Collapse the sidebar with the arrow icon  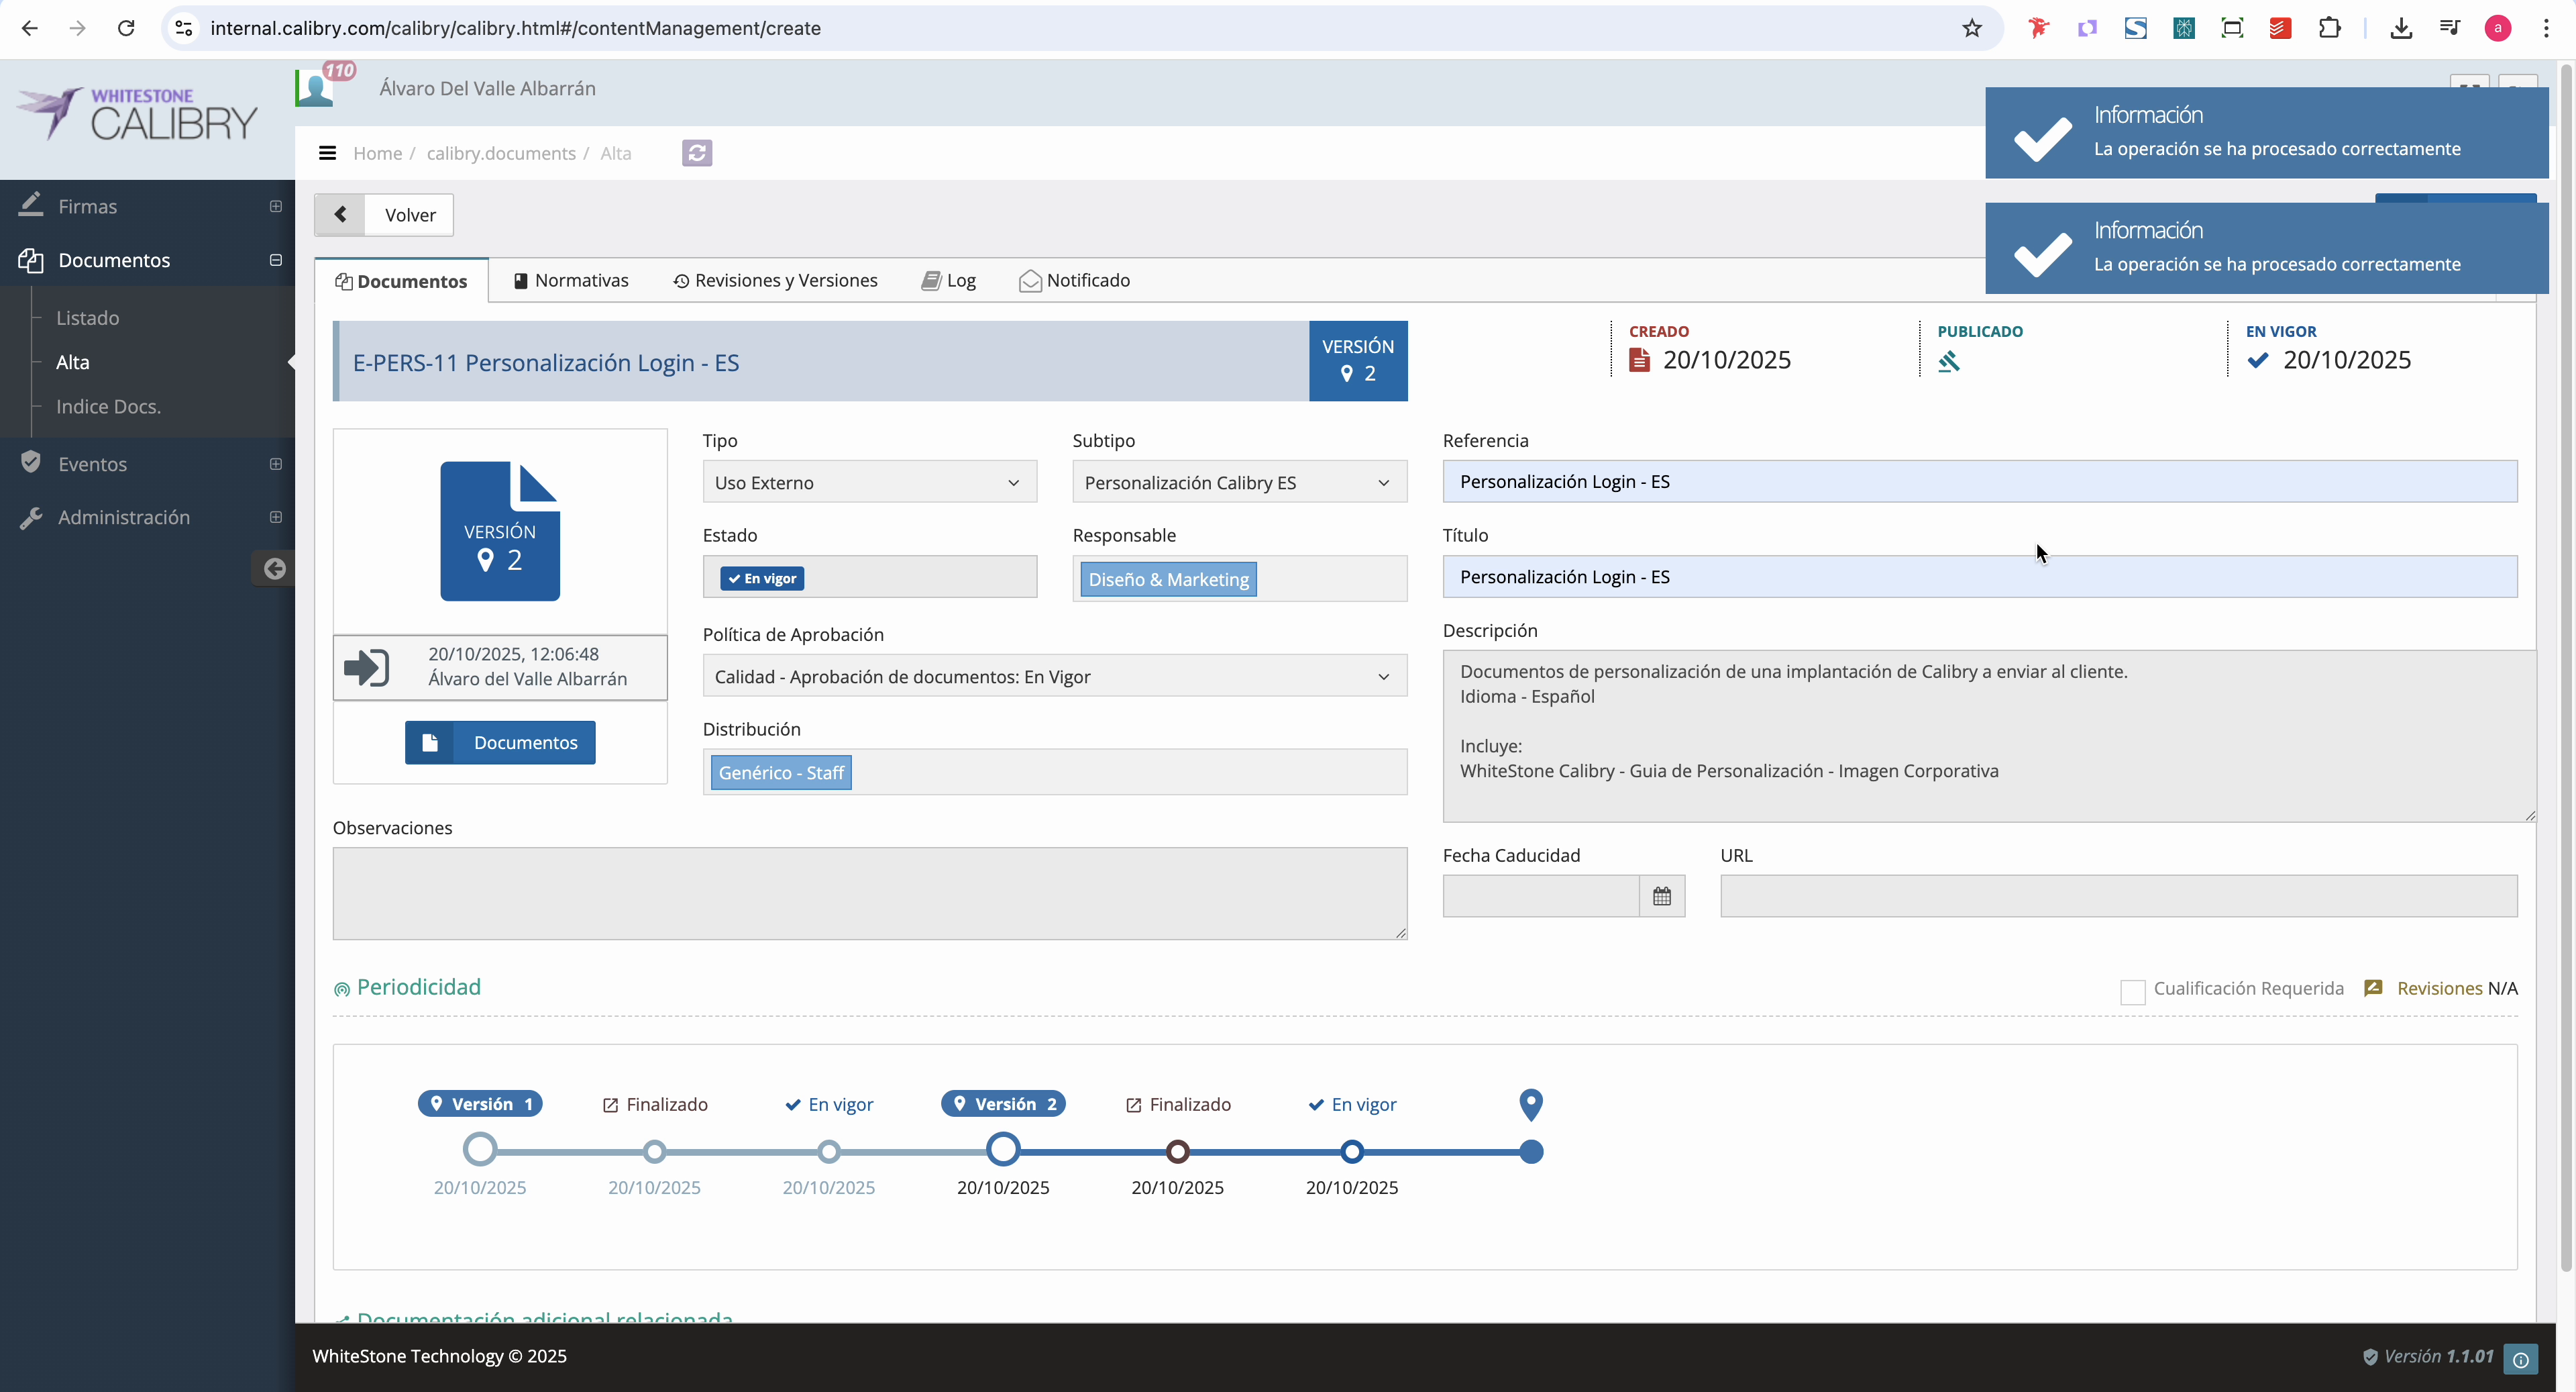point(274,568)
